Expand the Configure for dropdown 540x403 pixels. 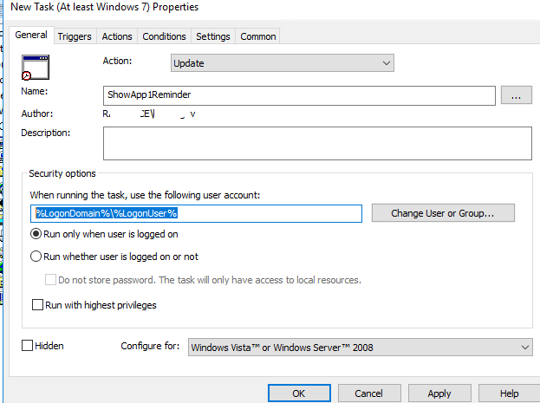360,348
